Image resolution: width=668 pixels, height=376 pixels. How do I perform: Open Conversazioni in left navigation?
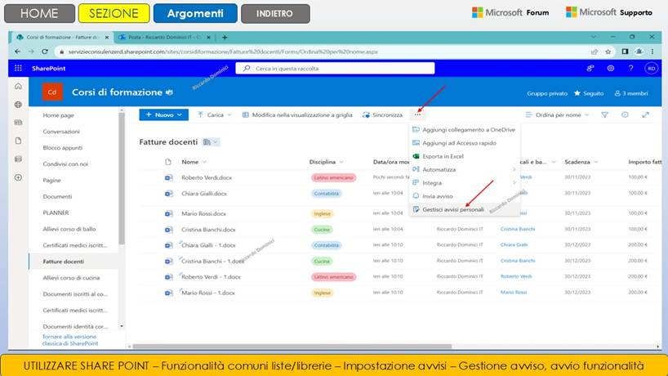(x=61, y=132)
